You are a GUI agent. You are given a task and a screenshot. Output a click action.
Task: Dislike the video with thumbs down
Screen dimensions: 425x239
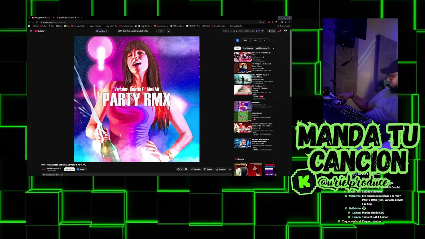pos(186,169)
